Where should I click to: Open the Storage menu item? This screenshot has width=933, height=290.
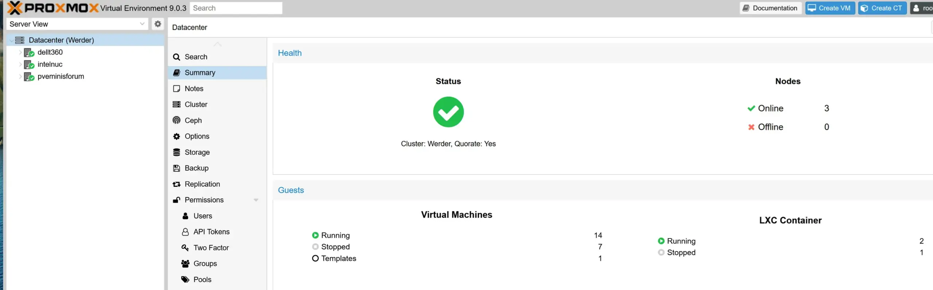(217, 152)
